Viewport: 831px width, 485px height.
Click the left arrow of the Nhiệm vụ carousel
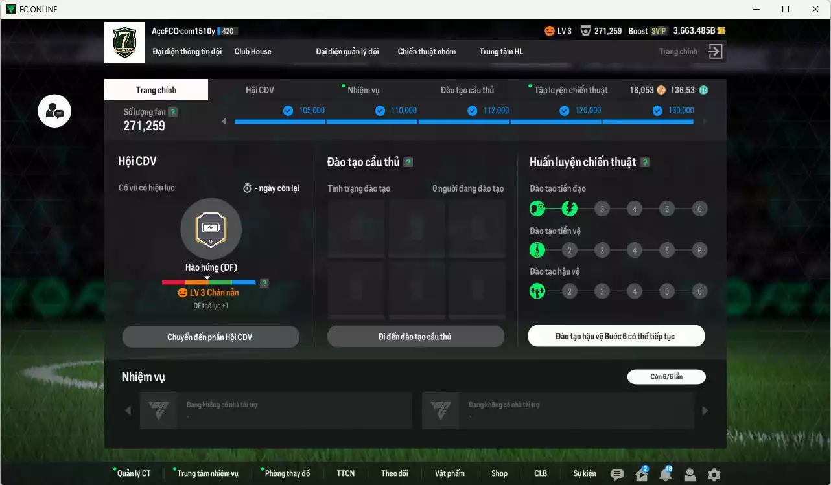[128, 410]
